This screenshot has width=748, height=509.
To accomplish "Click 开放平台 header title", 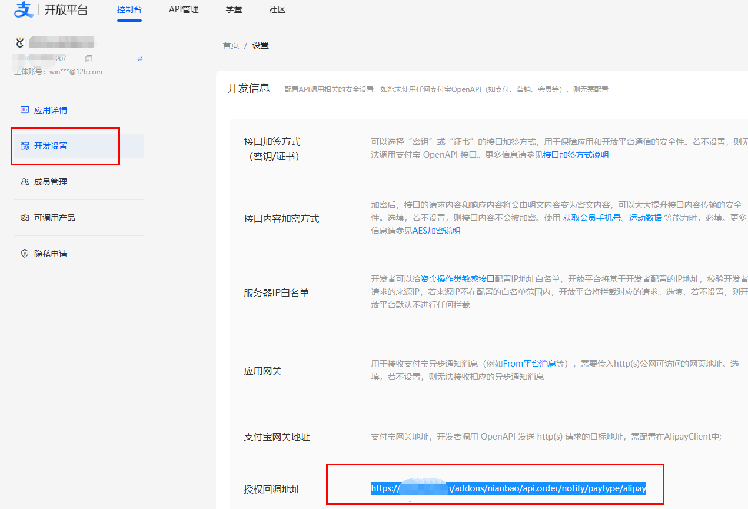I will [66, 9].
